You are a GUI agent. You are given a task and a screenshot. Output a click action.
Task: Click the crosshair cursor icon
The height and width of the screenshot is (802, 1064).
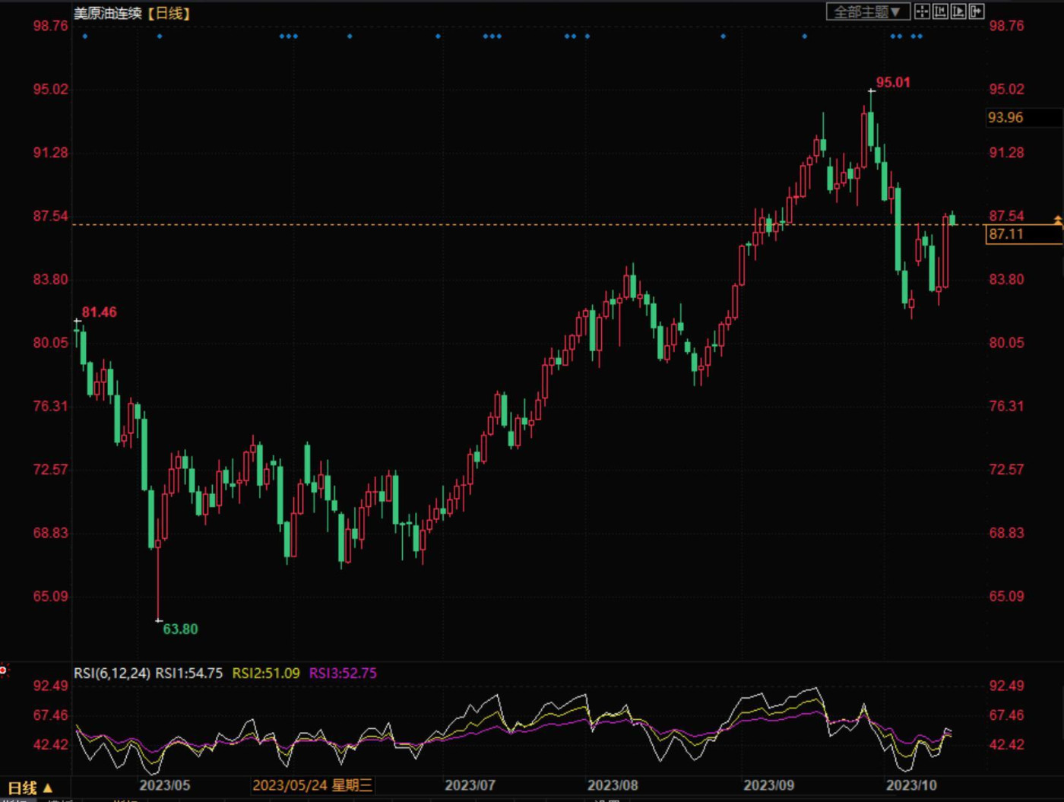pyautogui.click(x=921, y=11)
